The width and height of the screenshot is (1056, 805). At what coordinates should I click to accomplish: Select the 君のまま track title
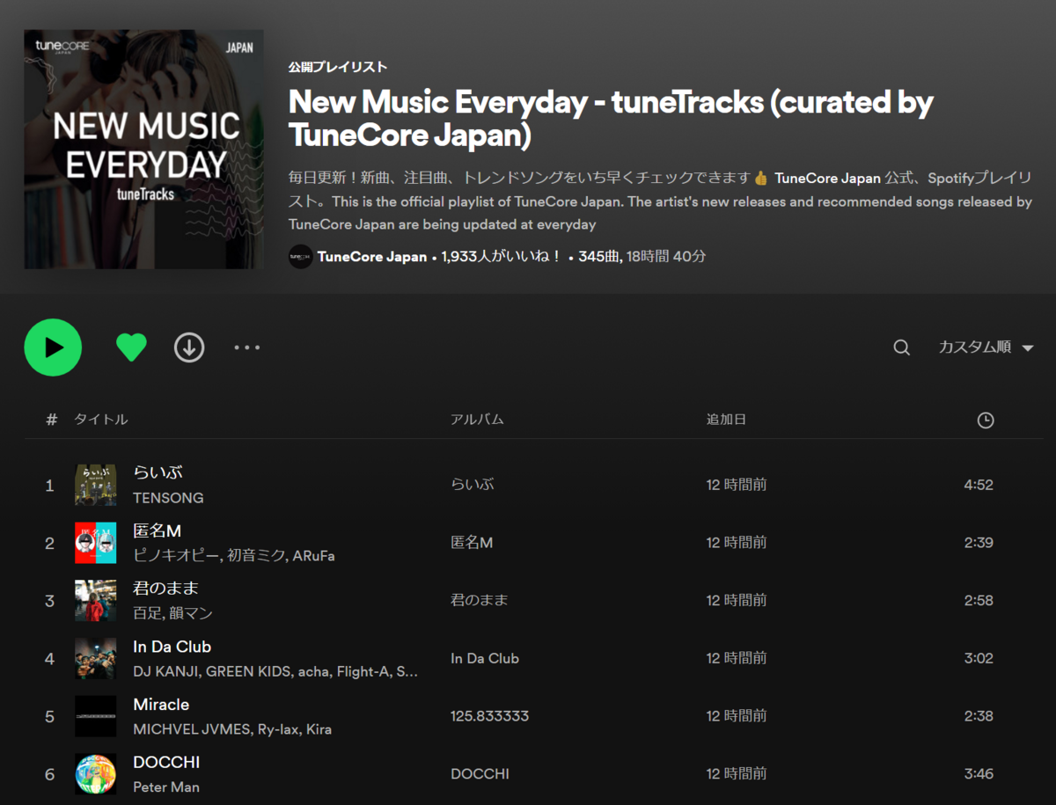165,589
